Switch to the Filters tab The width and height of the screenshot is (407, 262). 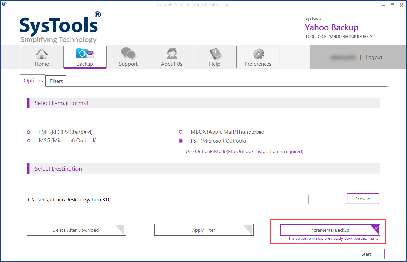tap(56, 81)
